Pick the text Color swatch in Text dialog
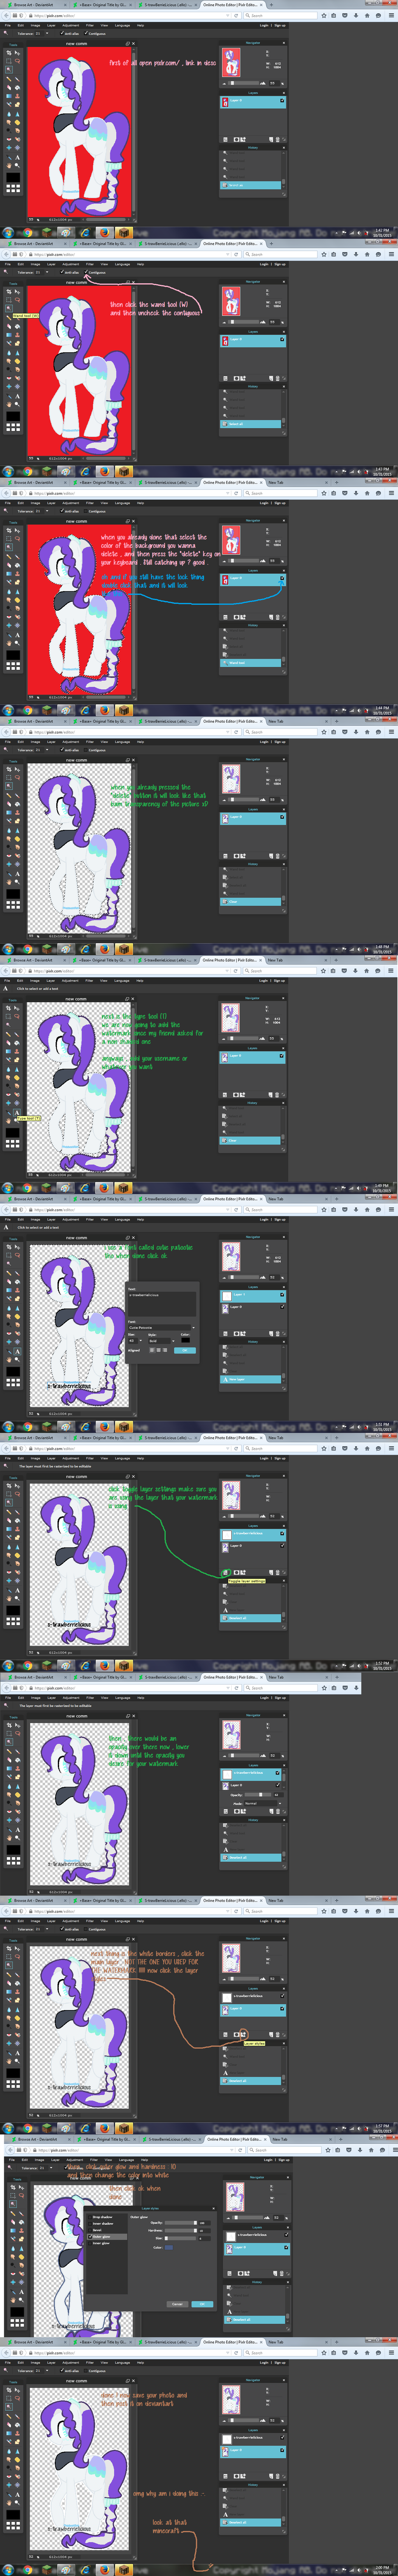398x2576 pixels. [187, 1339]
